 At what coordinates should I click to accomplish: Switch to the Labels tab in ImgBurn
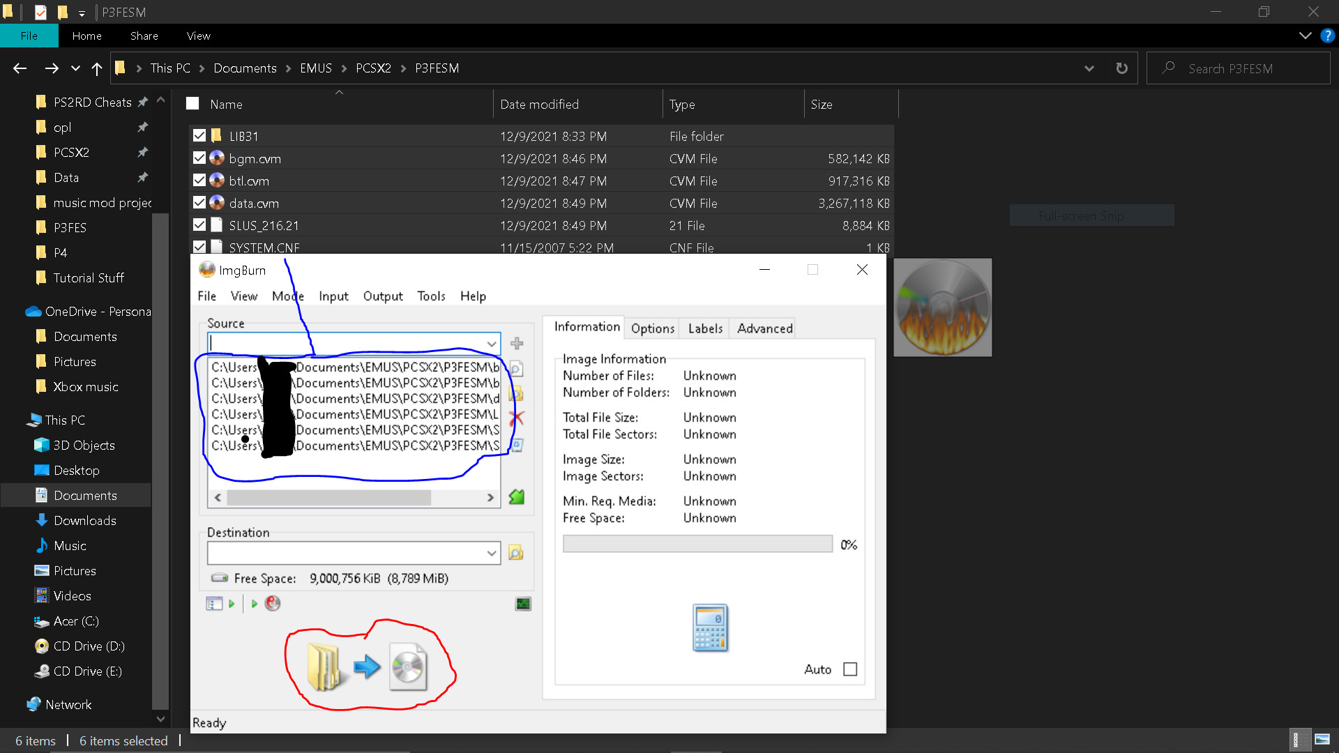[x=704, y=328]
